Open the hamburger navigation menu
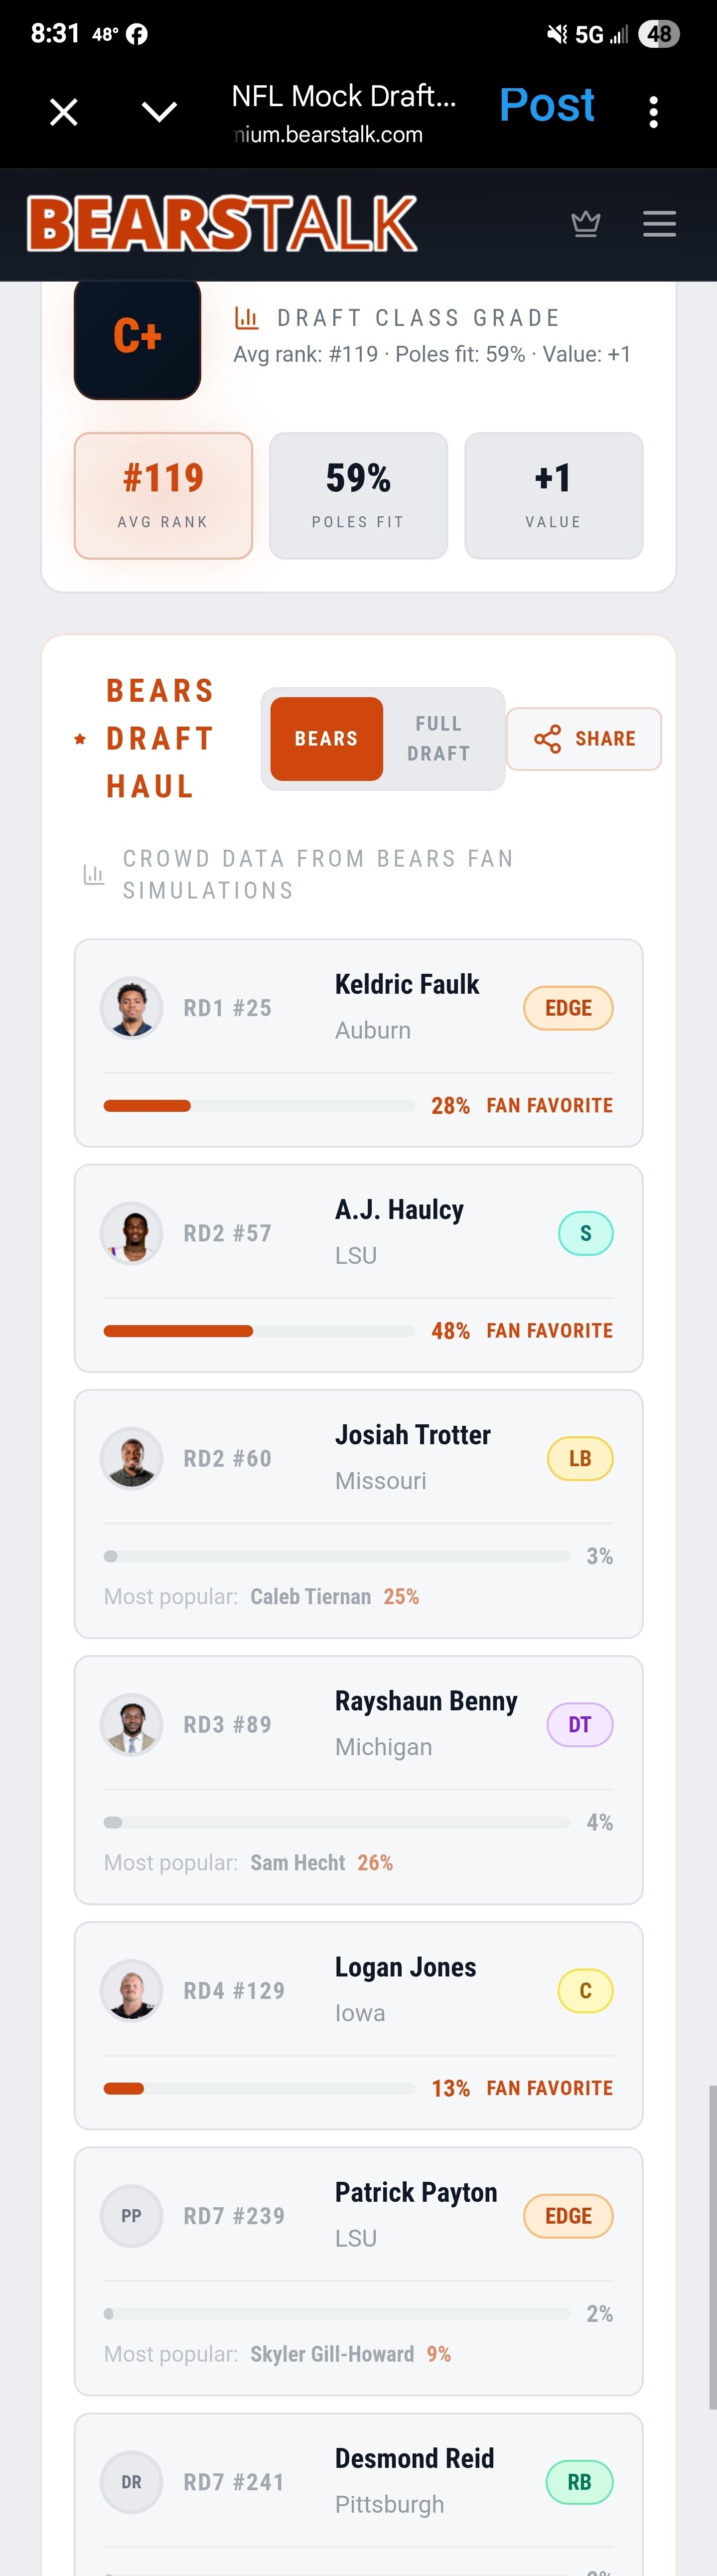Screen dimensions: 717x2576 [659, 223]
